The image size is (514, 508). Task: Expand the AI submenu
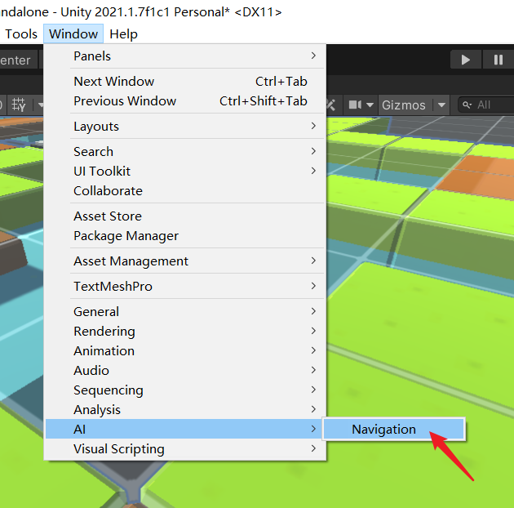click(x=185, y=429)
